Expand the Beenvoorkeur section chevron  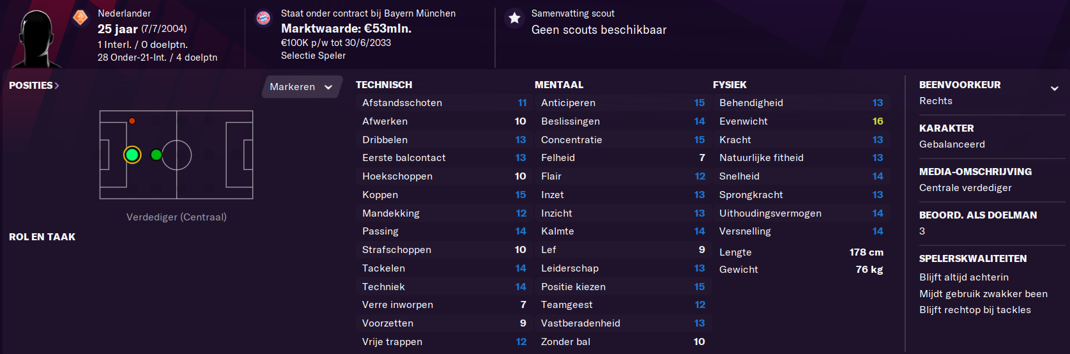pyautogui.click(x=1055, y=89)
